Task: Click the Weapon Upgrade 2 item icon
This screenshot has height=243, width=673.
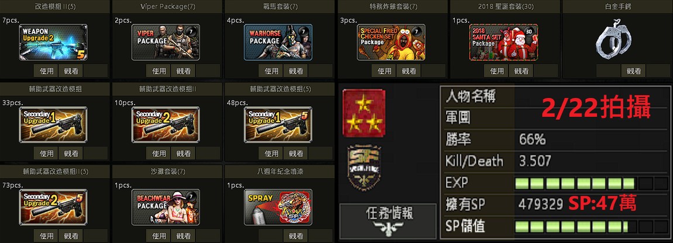Action: click(x=53, y=42)
